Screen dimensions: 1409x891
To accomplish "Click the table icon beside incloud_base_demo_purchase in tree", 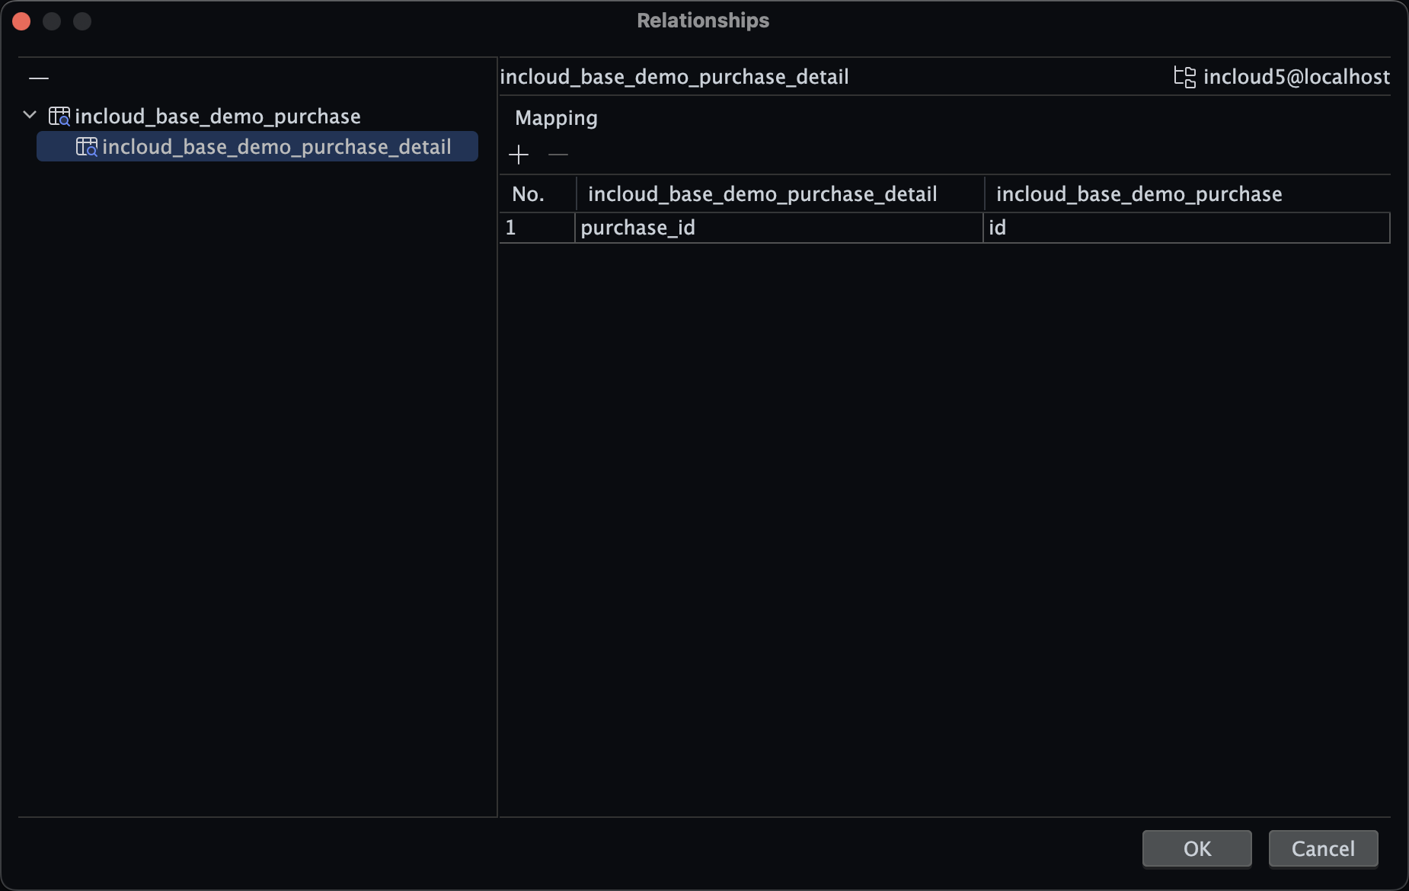I will [x=59, y=117].
